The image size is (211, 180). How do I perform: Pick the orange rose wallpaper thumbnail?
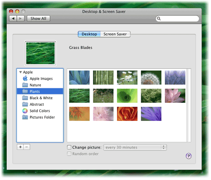click(x=127, y=114)
